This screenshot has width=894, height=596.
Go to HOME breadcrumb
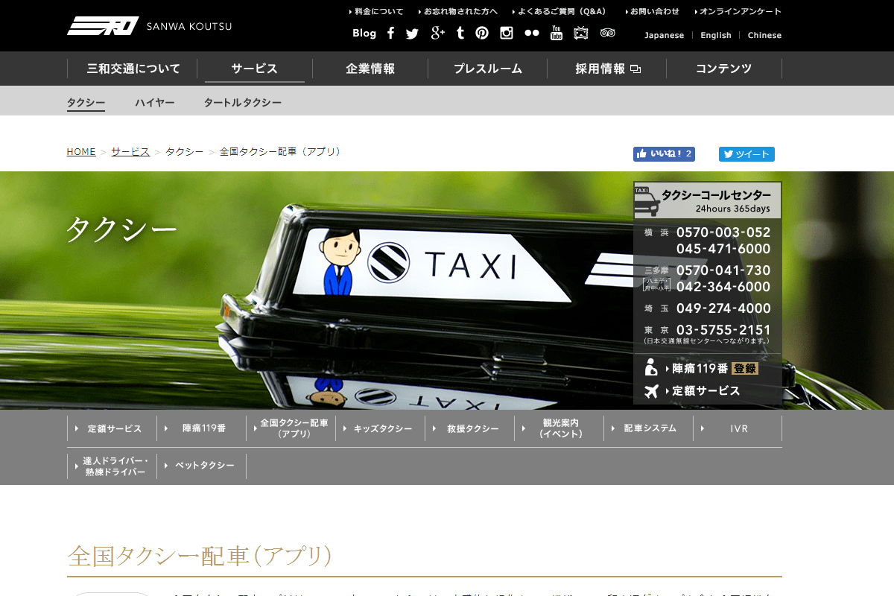coord(81,152)
